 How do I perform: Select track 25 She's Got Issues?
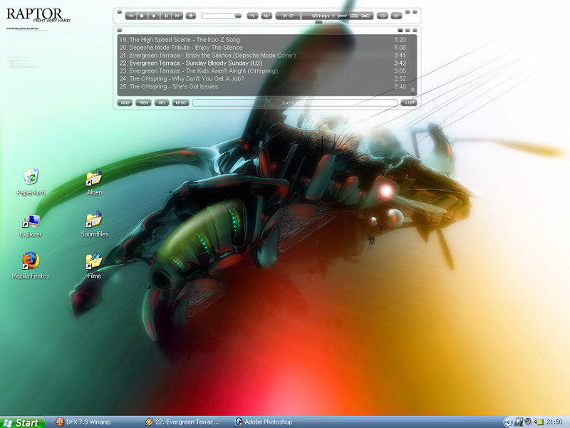262,86
